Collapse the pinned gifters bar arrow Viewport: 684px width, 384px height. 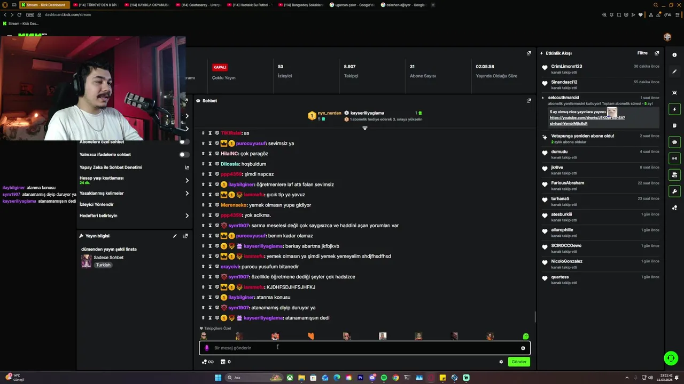(x=365, y=128)
